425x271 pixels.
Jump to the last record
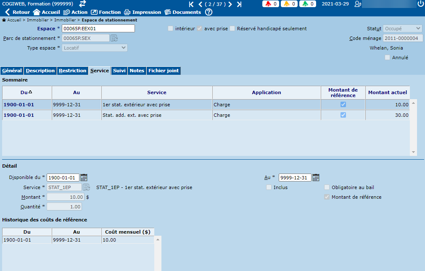click(239, 4)
